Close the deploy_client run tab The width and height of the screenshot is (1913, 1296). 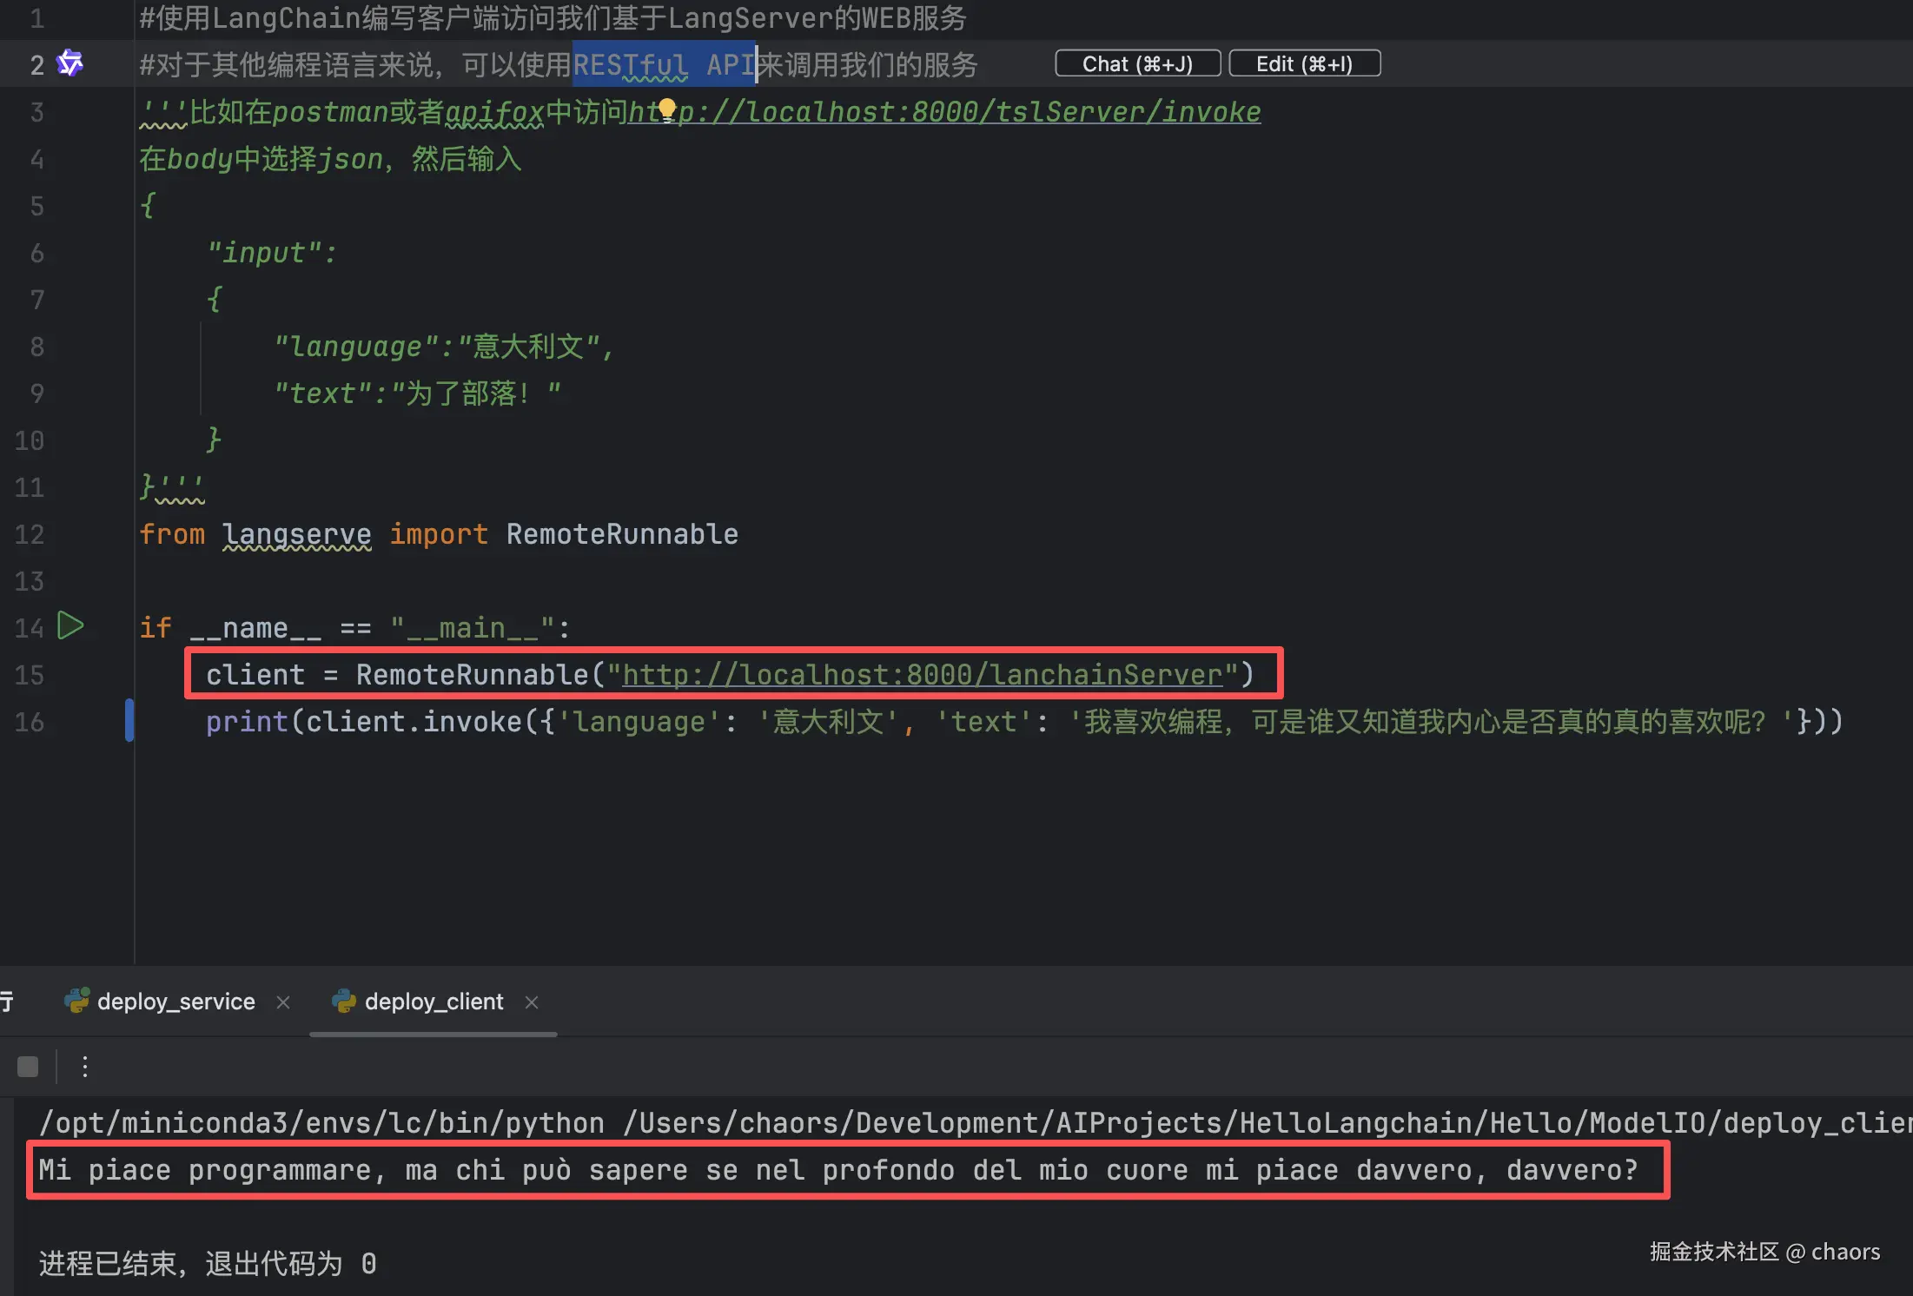pyautogui.click(x=532, y=1002)
